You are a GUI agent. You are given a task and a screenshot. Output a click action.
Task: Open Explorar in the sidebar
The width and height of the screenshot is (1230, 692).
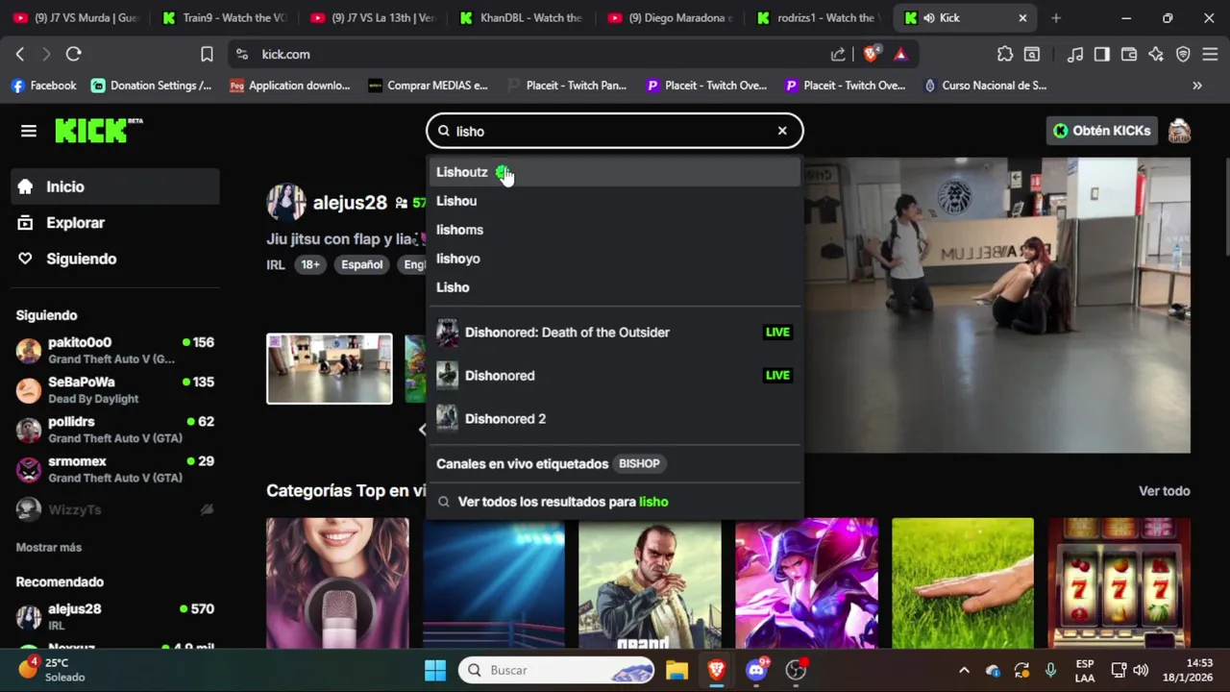115,223
